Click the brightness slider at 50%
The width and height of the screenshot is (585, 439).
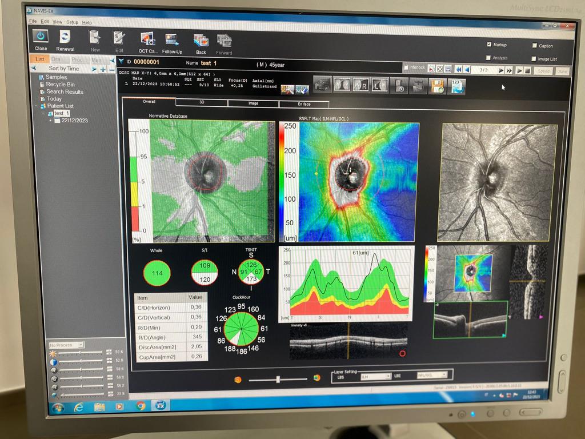[x=80, y=352]
